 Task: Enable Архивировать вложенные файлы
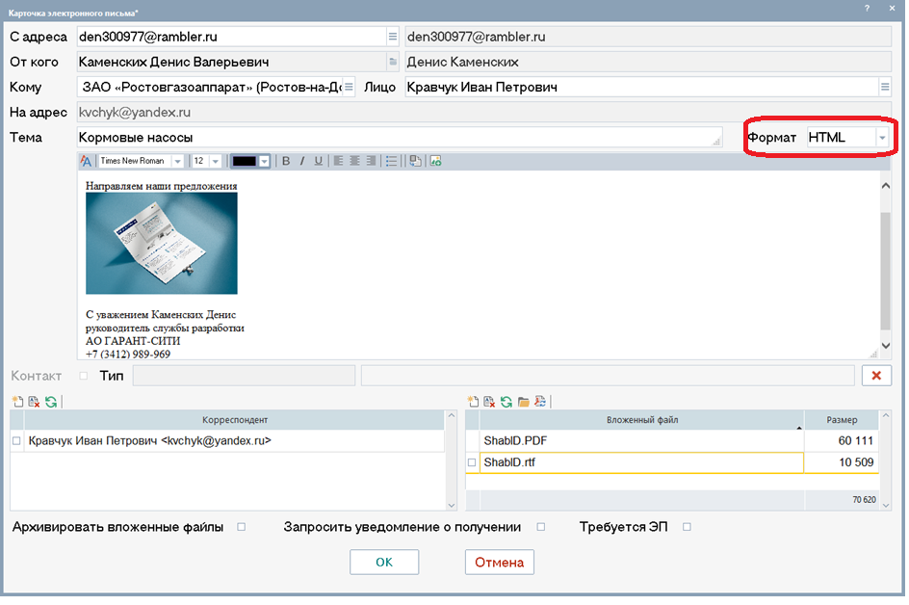pos(241,527)
